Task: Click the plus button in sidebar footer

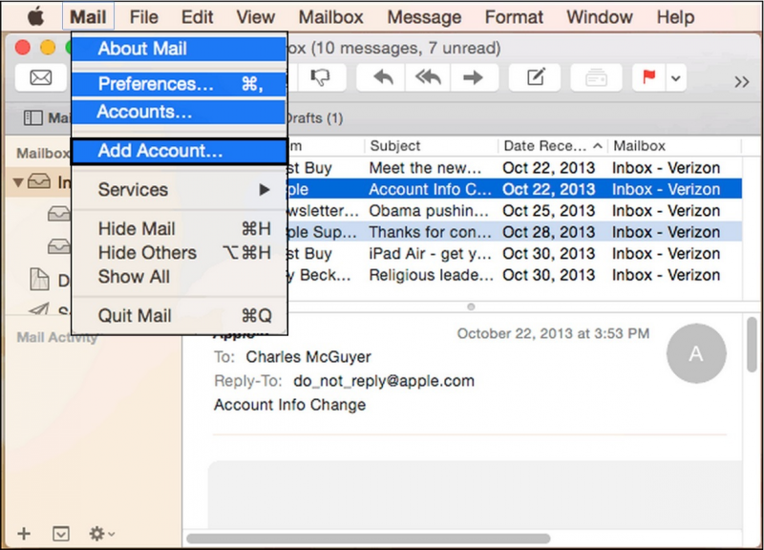Action: click(x=24, y=534)
